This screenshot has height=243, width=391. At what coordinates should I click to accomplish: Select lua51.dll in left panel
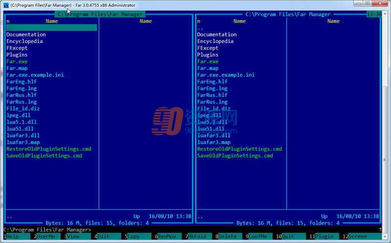[20, 129]
